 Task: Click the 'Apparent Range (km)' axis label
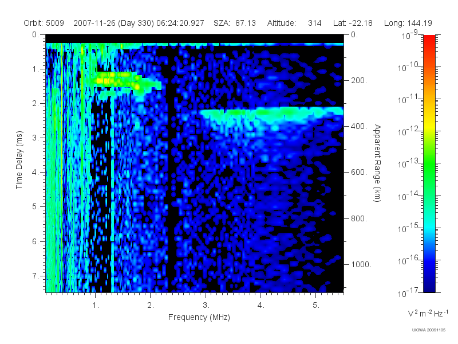point(377,163)
